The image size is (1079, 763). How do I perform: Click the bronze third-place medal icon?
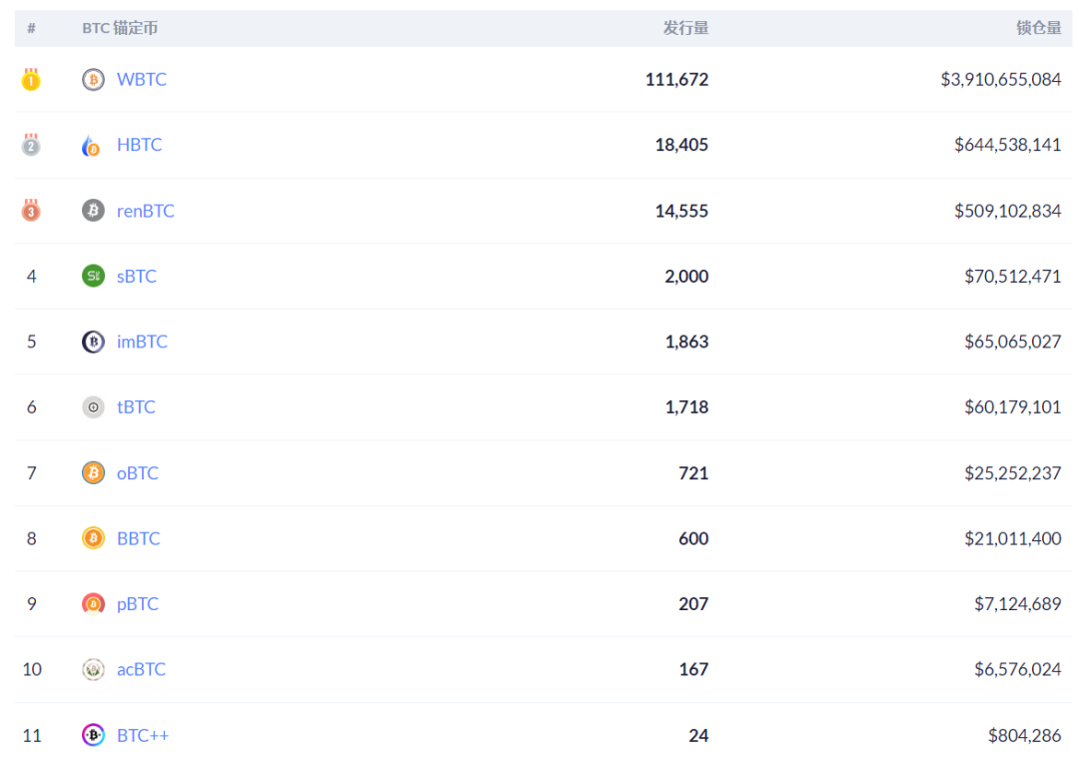[x=31, y=211]
